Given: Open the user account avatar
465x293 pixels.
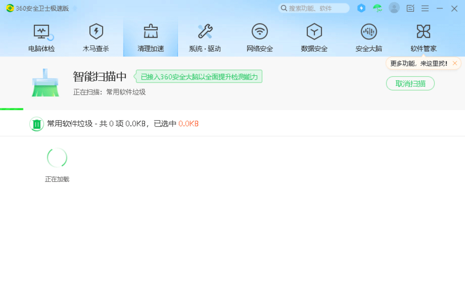Looking at the screenshot, I should pyautogui.click(x=394, y=8).
